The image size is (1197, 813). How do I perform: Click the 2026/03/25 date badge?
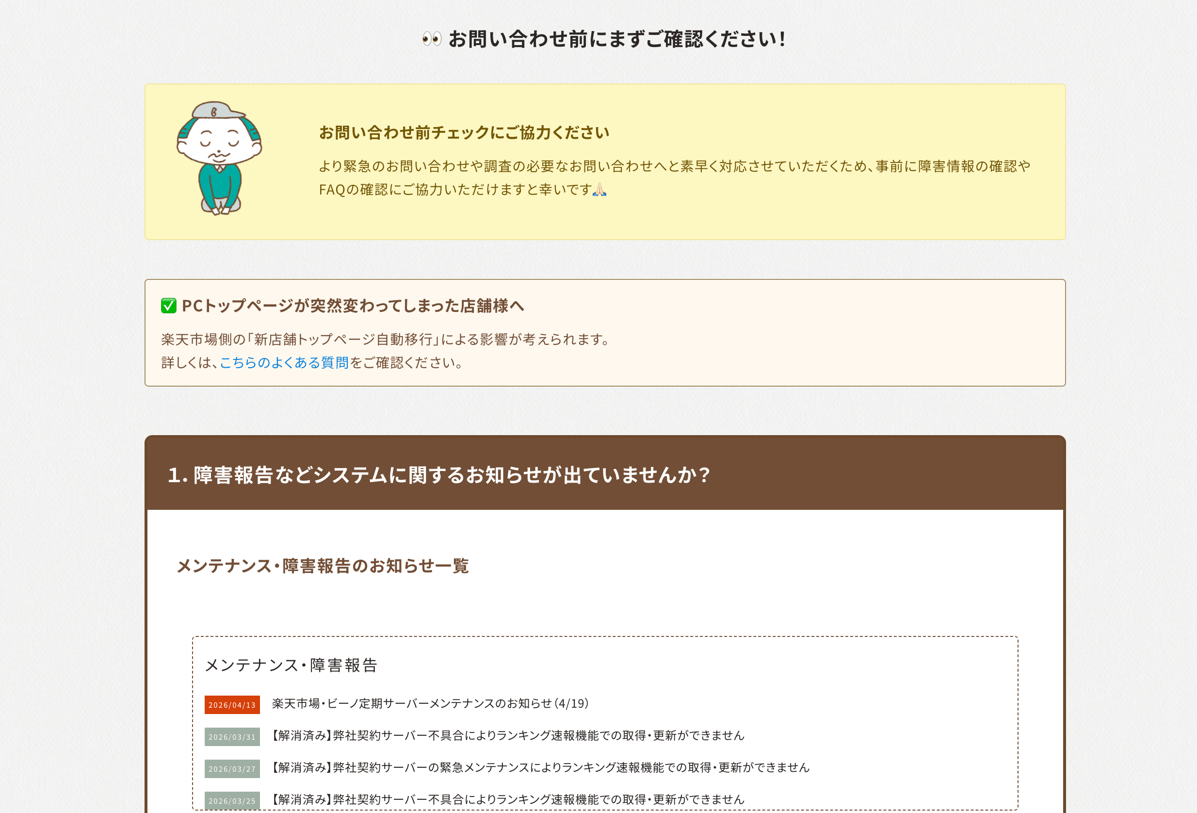click(x=232, y=800)
